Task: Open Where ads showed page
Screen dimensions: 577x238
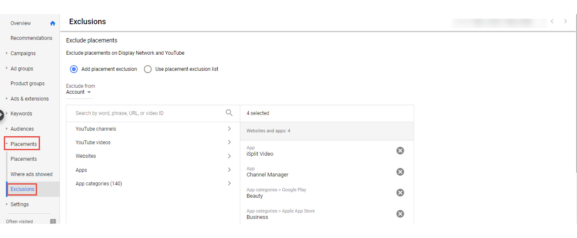Action: tap(31, 174)
